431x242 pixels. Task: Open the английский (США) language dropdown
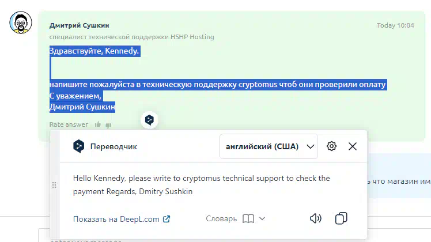point(269,146)
